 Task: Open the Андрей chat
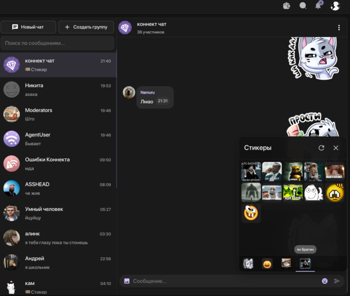[x=58, y=263]
